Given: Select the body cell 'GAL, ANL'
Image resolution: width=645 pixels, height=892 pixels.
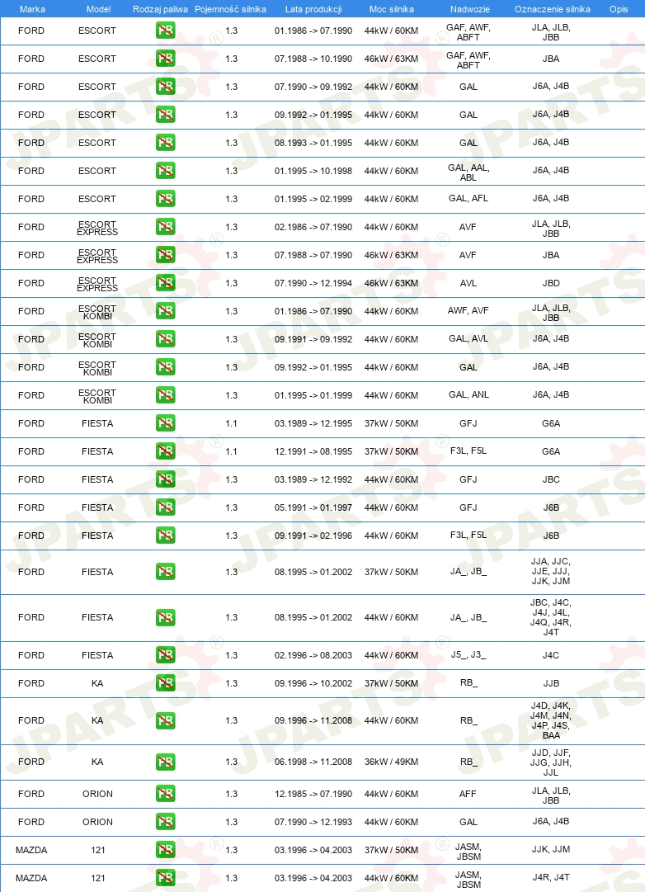Looking at the screenshot, I should [468, 394].
